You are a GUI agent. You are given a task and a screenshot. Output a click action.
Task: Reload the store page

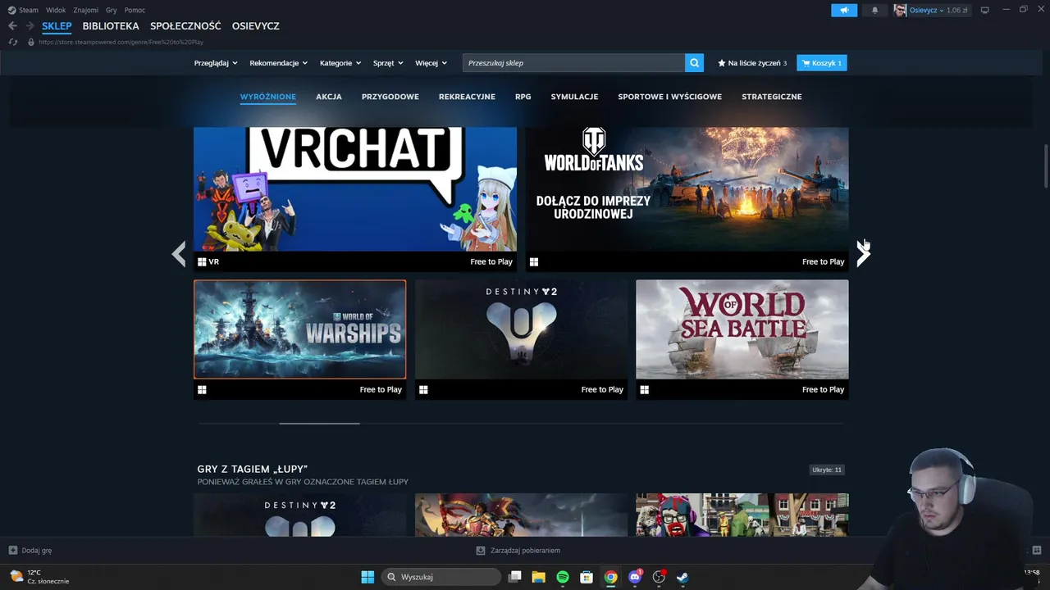[13, 42]
